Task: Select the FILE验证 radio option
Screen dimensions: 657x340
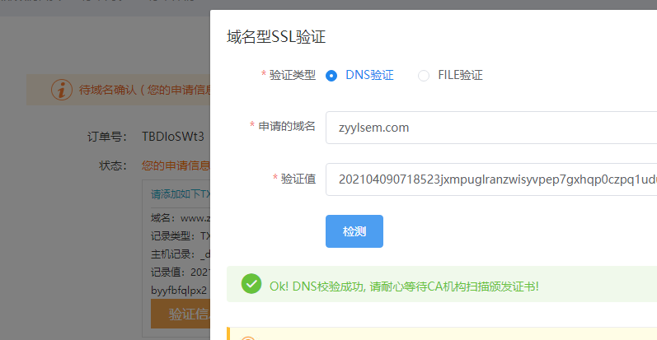Action: coord(424,76)
